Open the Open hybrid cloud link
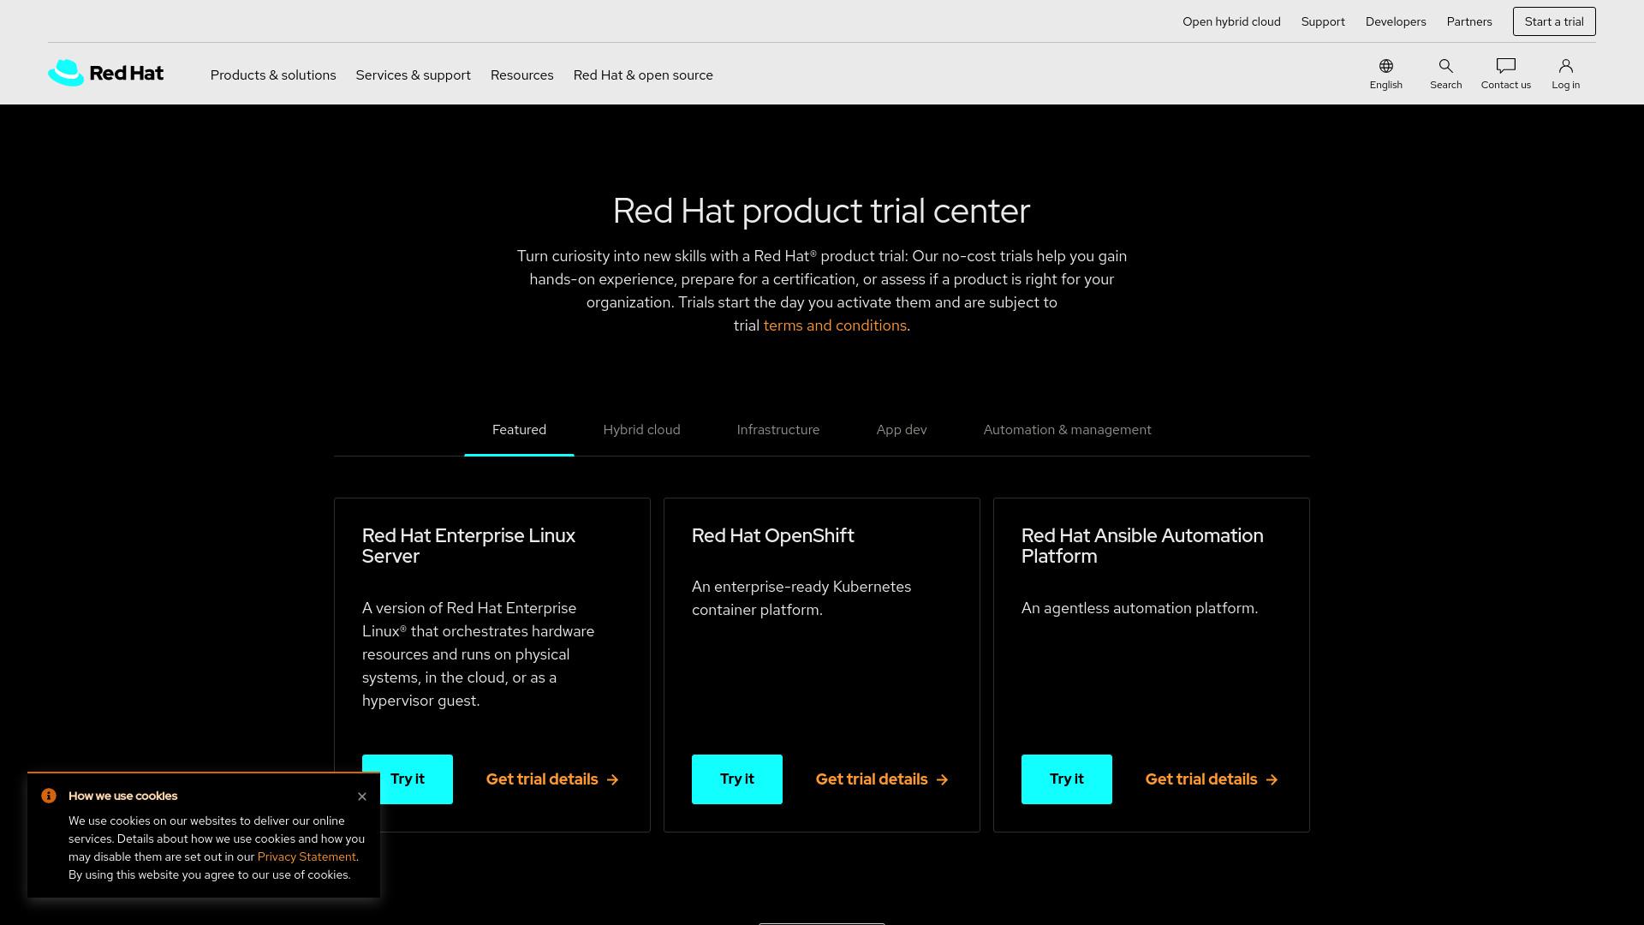1644x925 pixels. [1231, 21]
